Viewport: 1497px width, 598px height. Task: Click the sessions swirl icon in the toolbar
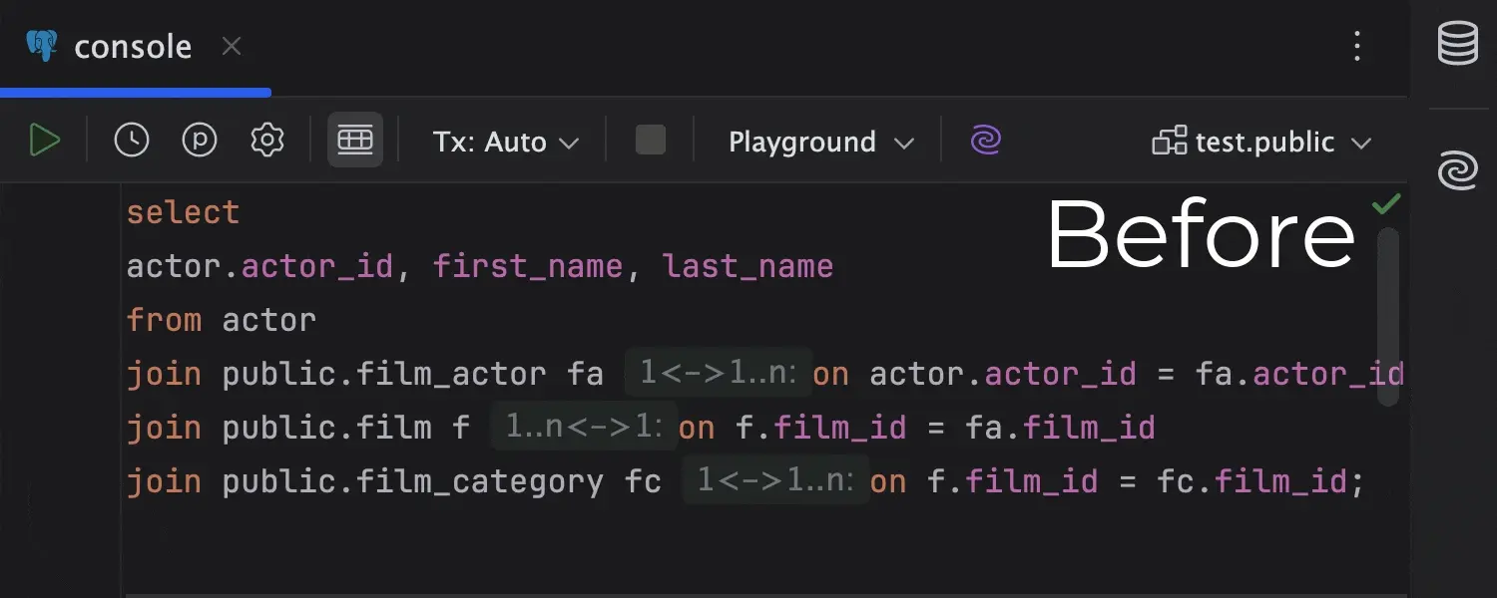(x=984, y=140)
